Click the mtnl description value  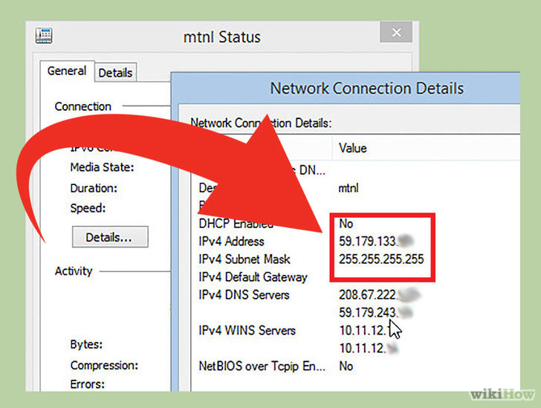349,188
